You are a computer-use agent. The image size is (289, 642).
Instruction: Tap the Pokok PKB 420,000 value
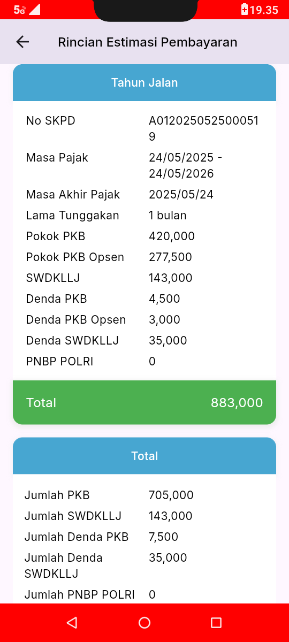tap(172, 236)
